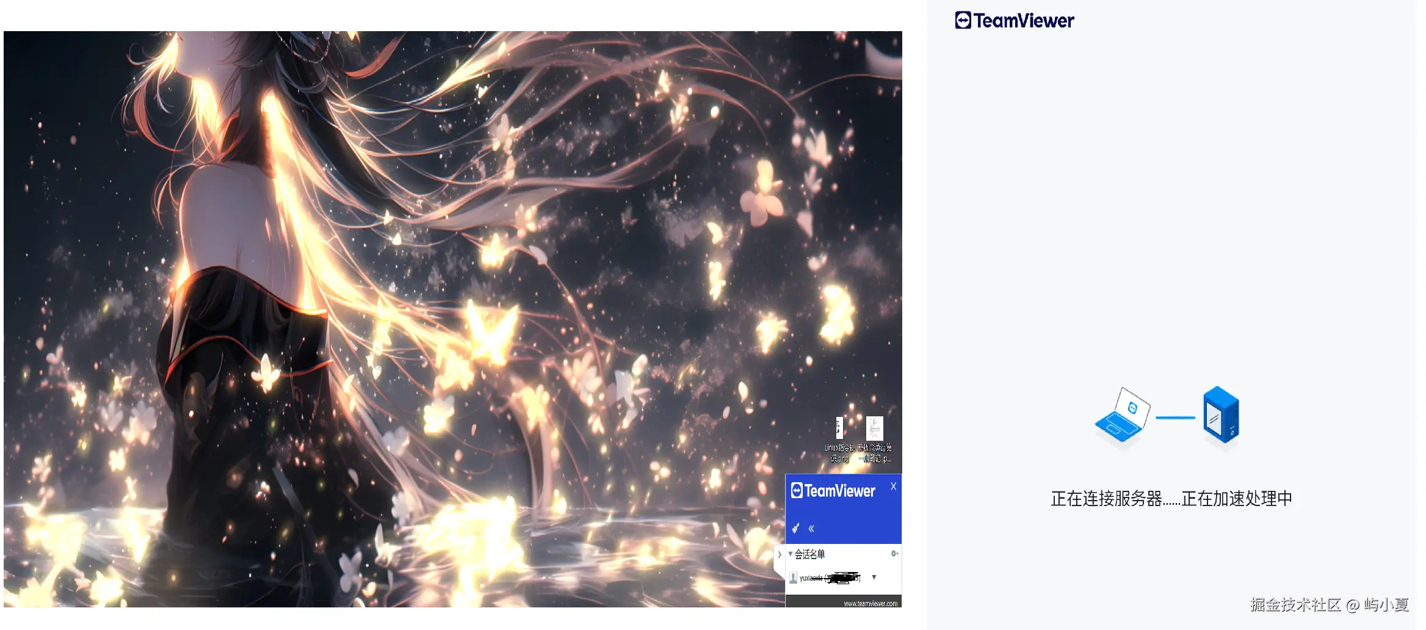Collapse the panel with the double-chevron icon
This screenshot has height=630, width=1426.
(x=811, y=529)
